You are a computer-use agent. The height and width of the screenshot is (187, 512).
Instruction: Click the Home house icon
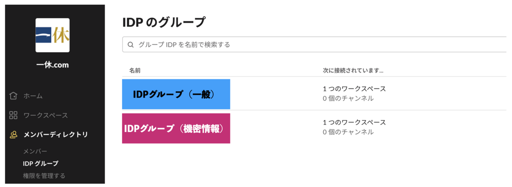coord(13,96)
